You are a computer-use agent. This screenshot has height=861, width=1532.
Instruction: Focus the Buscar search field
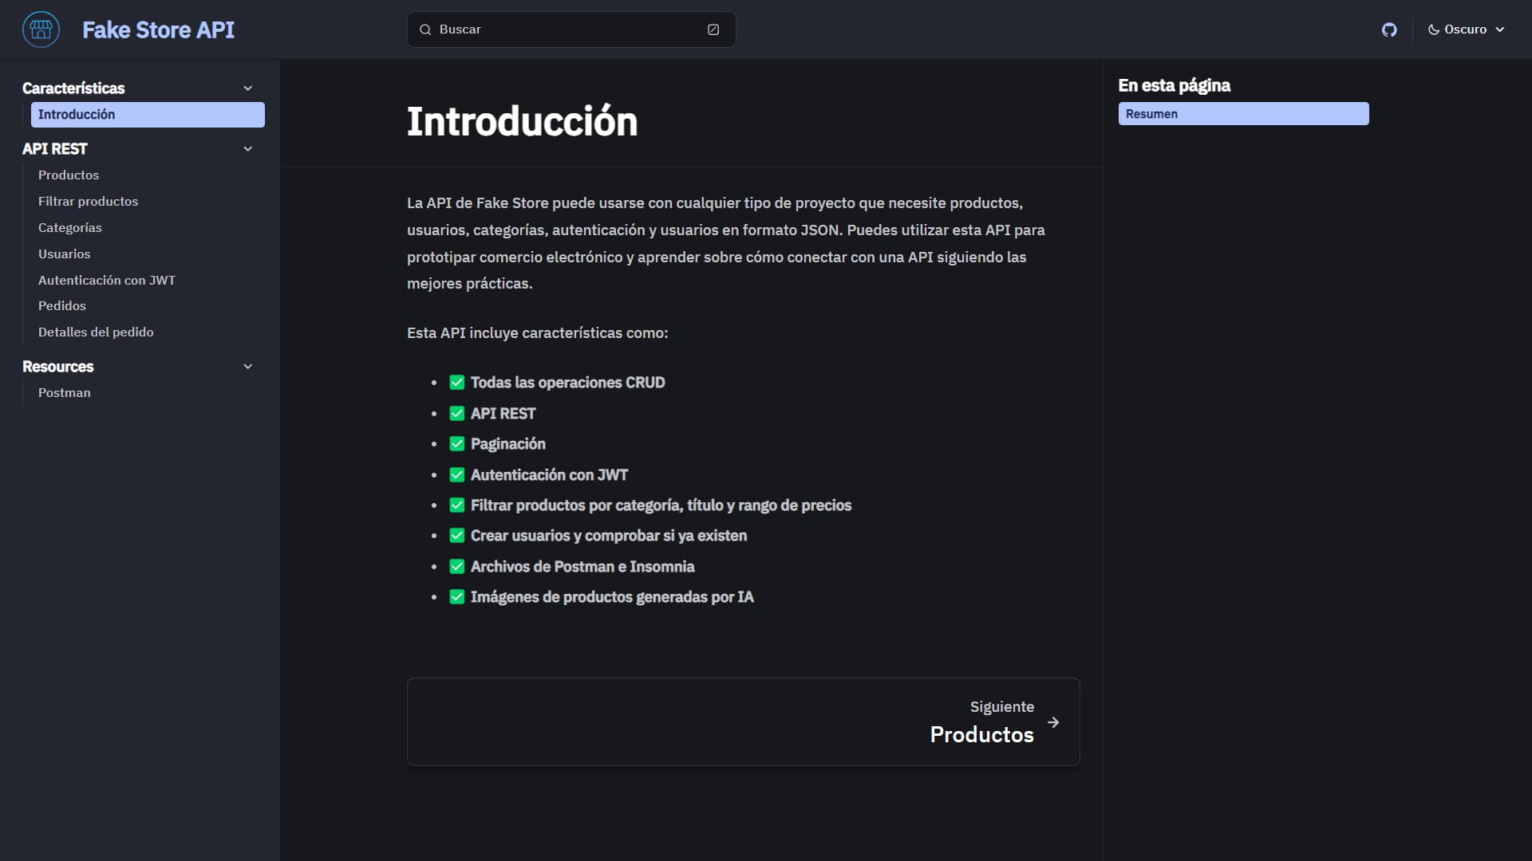tap(571, 29)
